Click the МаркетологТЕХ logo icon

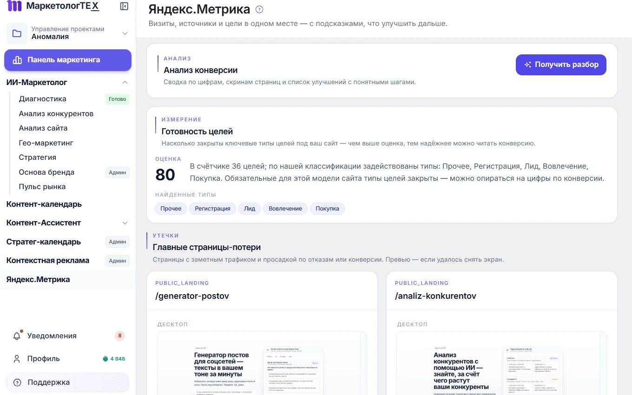click(14, 6)
